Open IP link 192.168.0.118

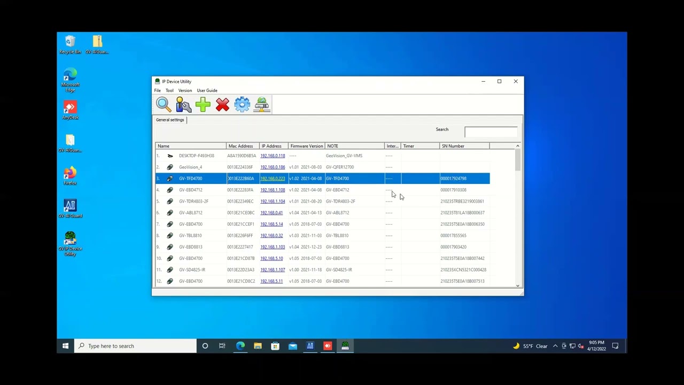[273, 156]
